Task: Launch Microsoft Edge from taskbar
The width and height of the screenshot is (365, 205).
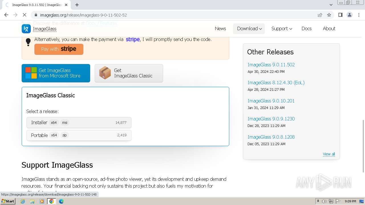Action: coord(61,201)
